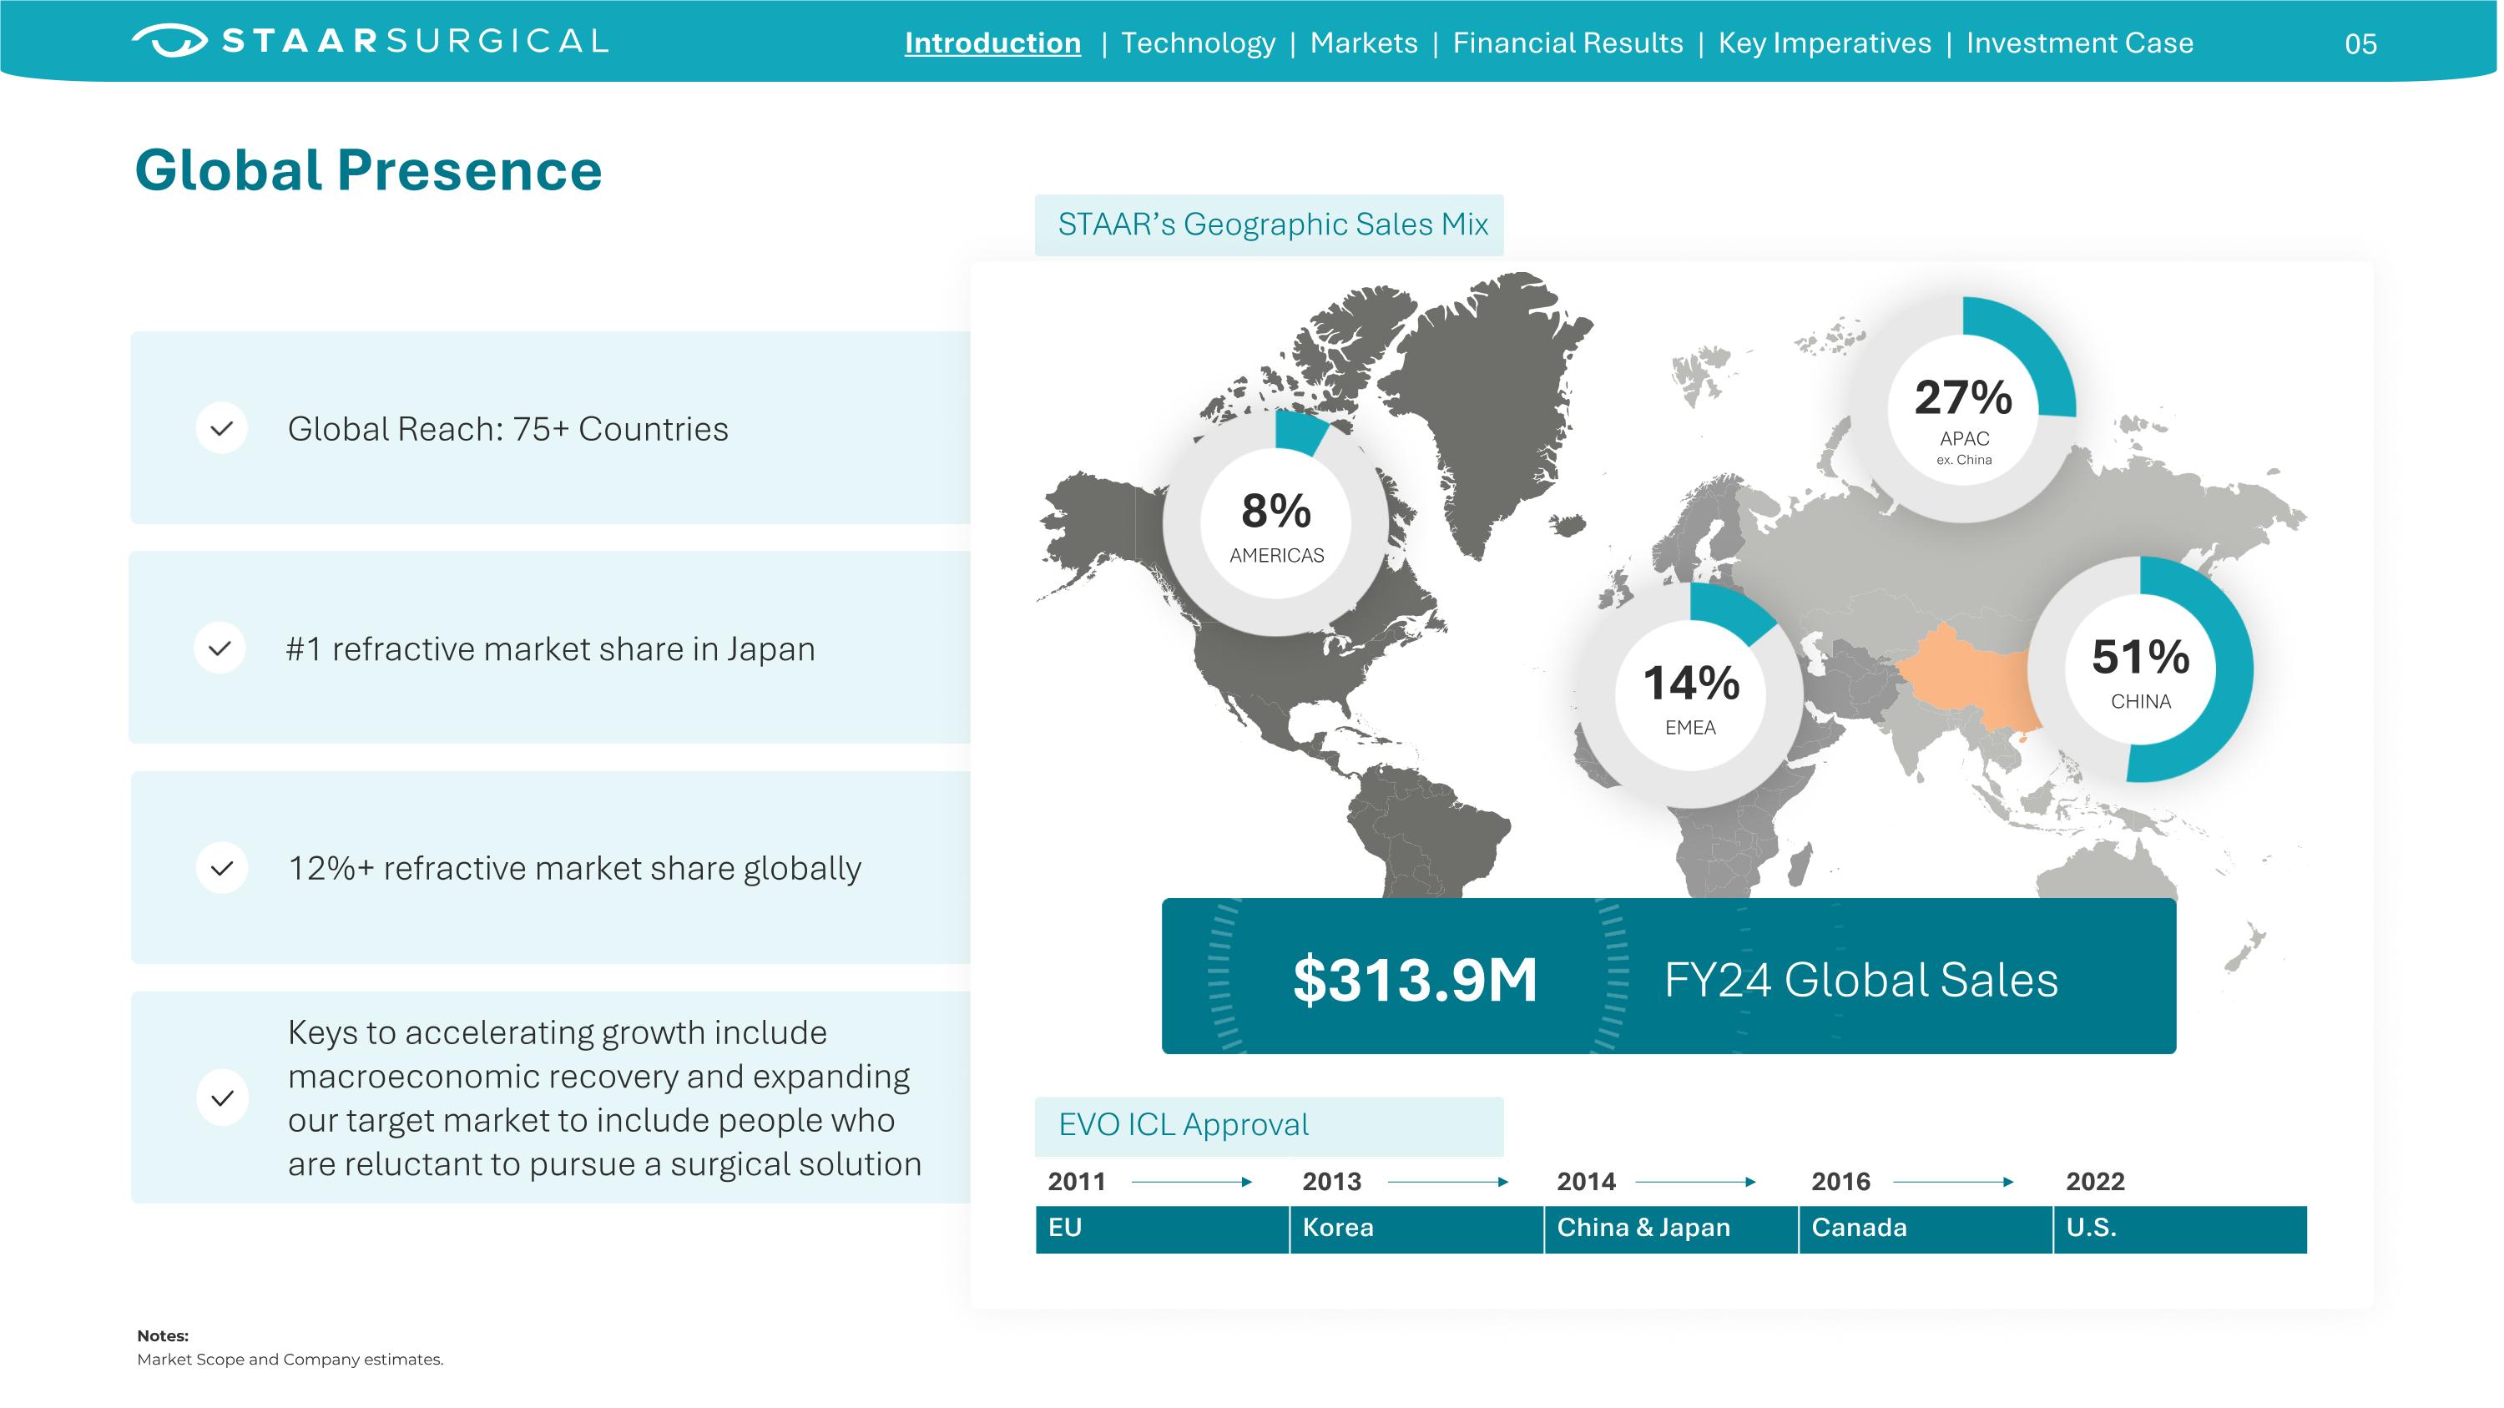Click the Notes: label
Viewport: 2504px width, 1408px height.
pyautogui.click(x=162, y=1336)
